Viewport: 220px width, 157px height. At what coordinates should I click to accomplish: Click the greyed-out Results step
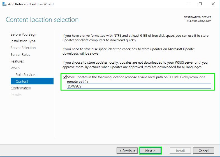pyautogui.click(x=16, y=95)
